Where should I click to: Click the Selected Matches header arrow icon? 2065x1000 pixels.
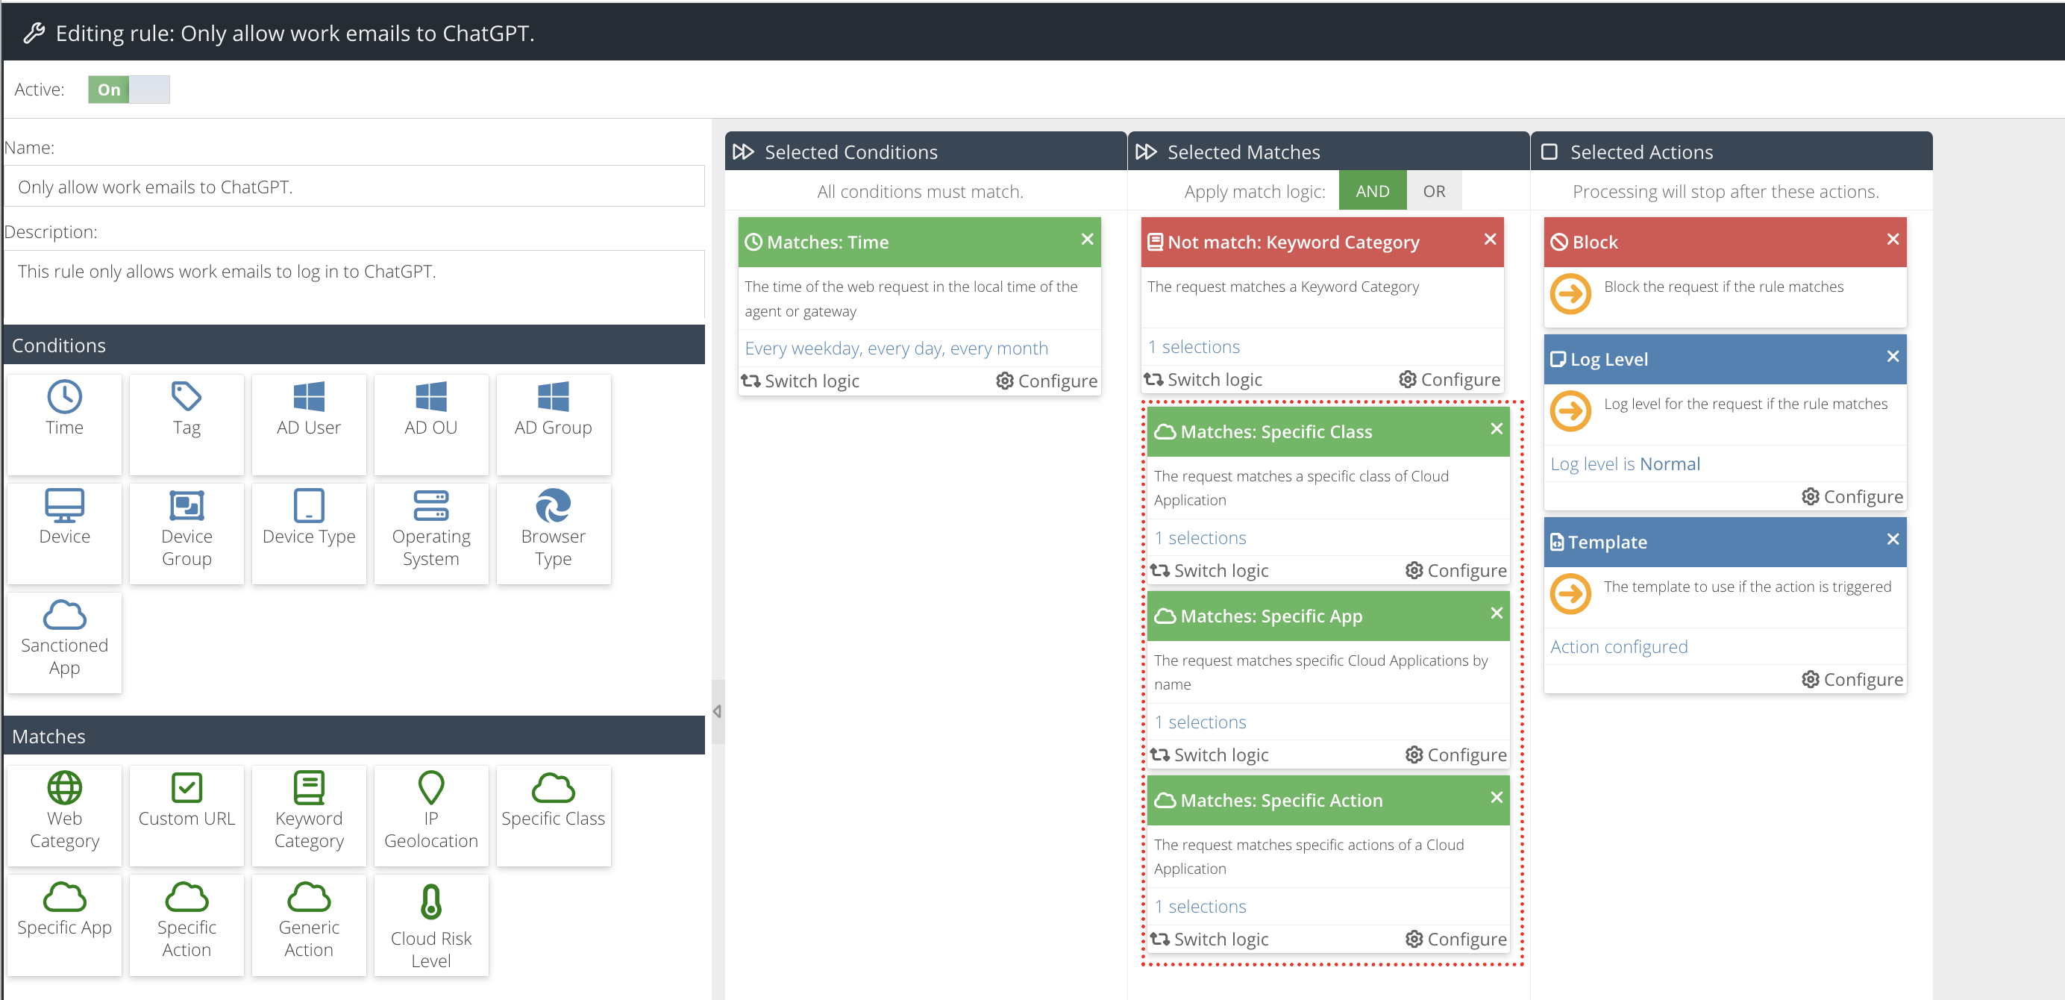pos(1147,151)
